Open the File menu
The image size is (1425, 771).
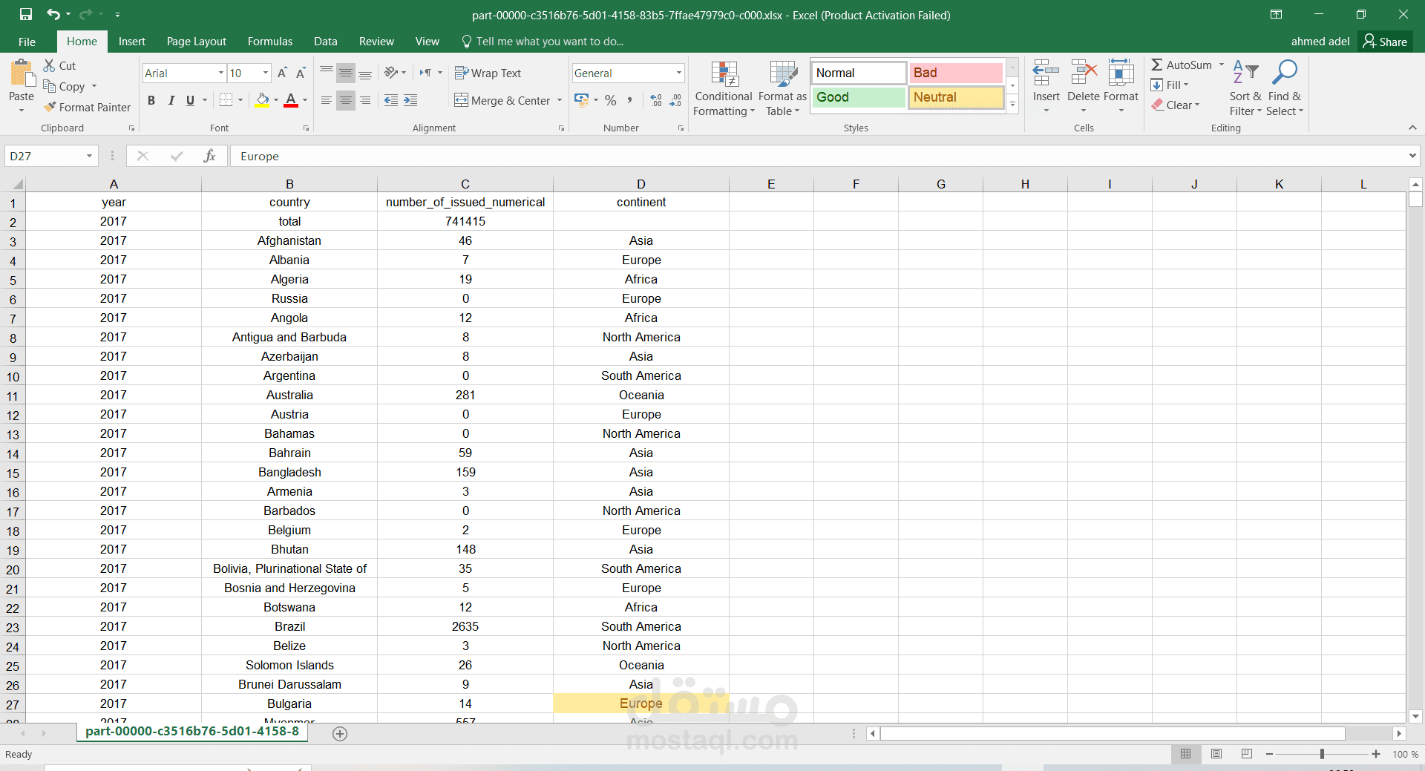click(x=27, y=42)
